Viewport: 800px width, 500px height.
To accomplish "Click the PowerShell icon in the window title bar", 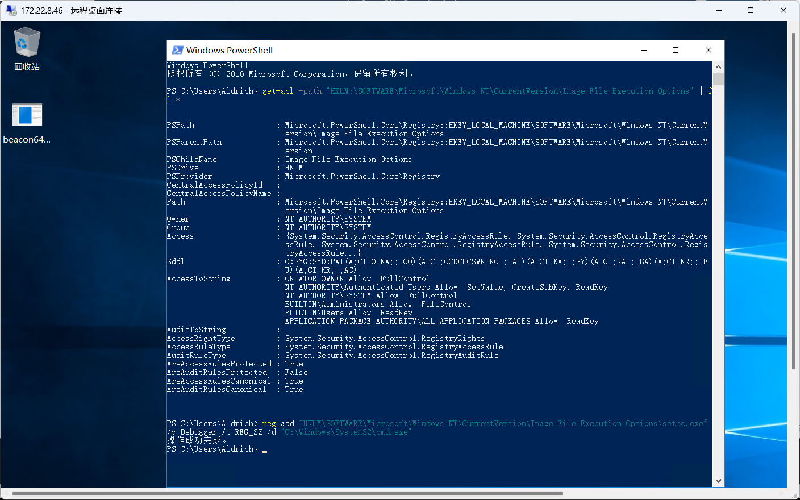I will click(178, 50).
